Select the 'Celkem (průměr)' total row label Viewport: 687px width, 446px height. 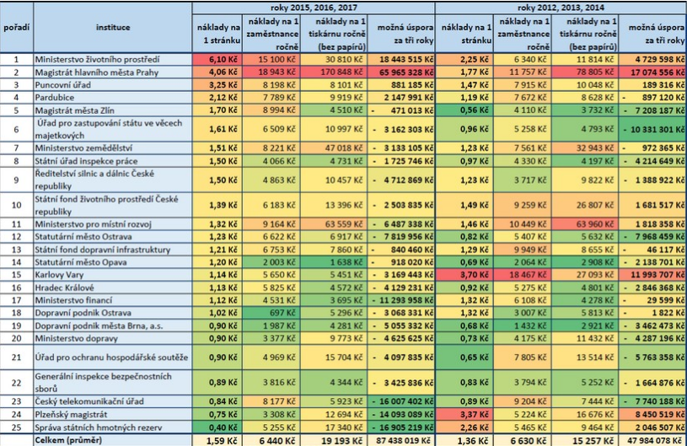click(x=113, y=440)
